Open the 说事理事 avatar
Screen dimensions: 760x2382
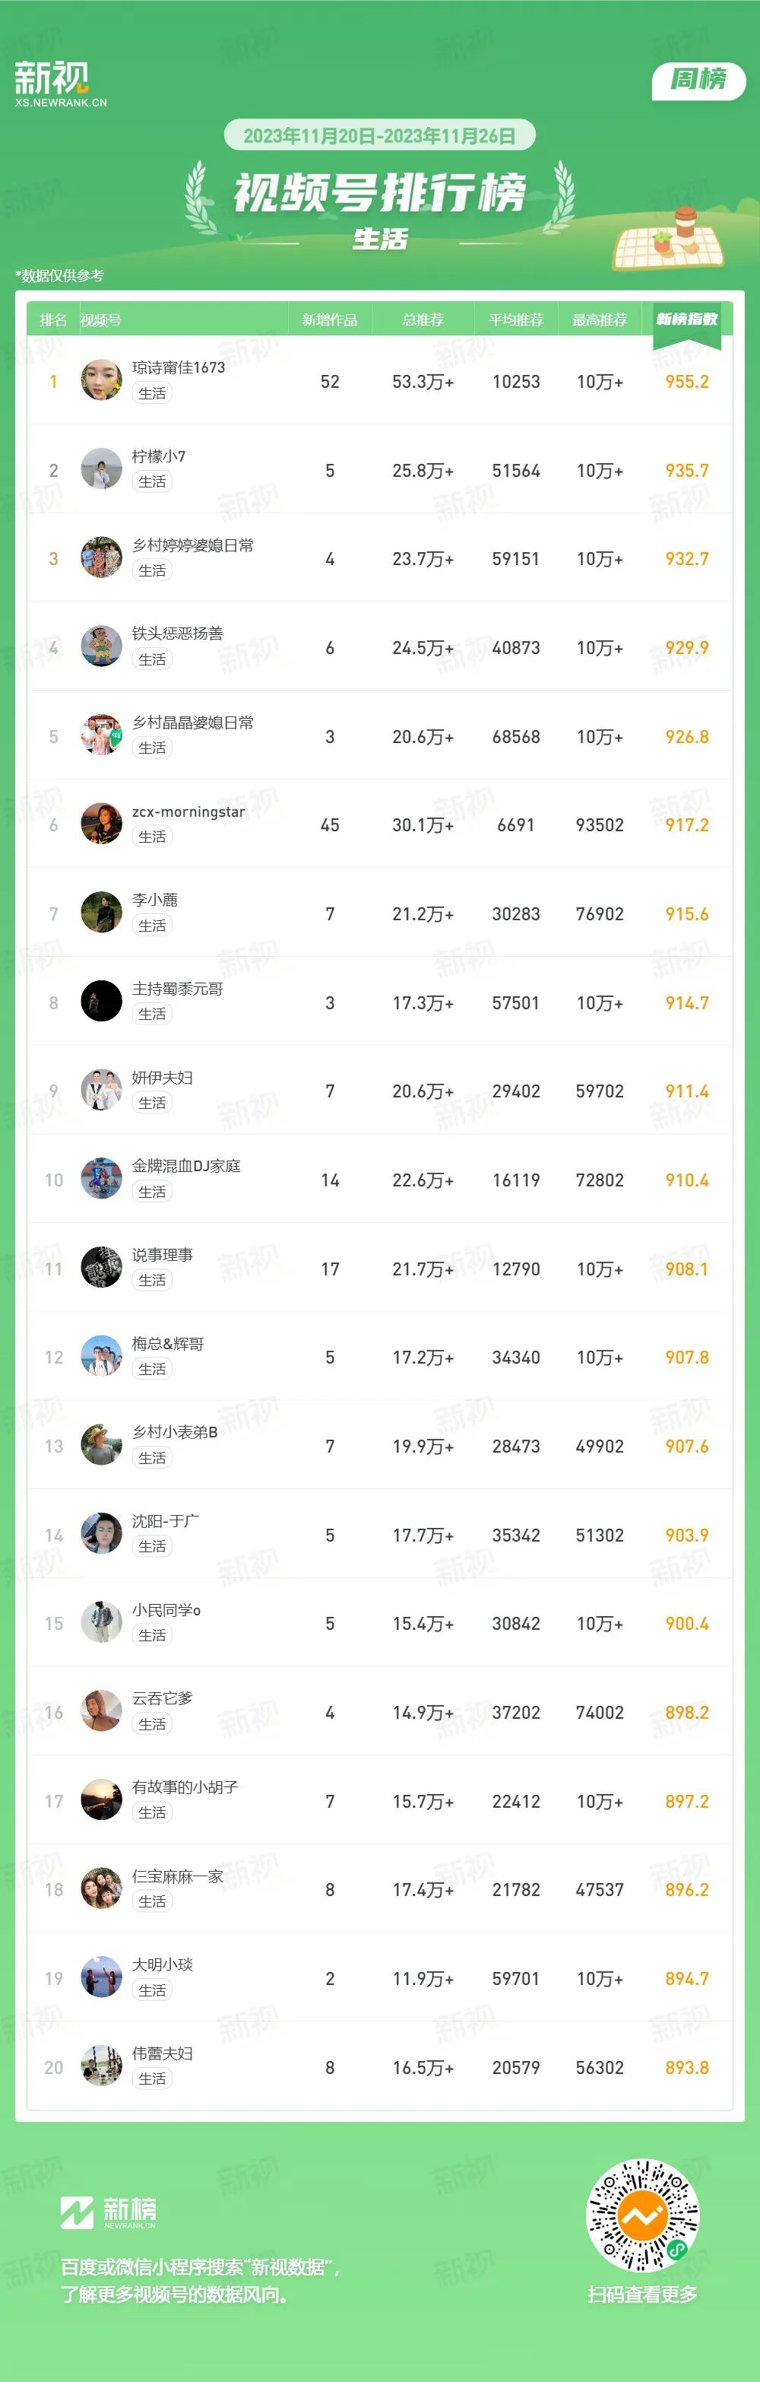coord(102,1269)
